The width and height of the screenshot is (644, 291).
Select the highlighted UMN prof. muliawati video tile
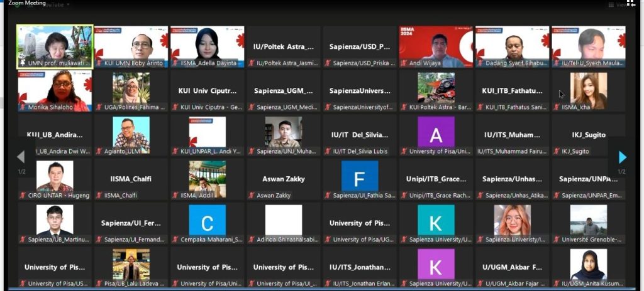(x=55, y=43)
